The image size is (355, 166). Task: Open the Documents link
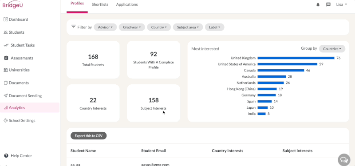19,83
